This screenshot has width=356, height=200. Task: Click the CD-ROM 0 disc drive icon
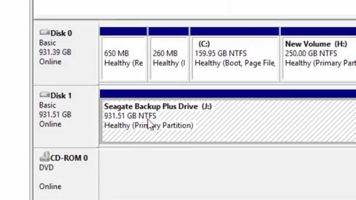click(44, 157)
